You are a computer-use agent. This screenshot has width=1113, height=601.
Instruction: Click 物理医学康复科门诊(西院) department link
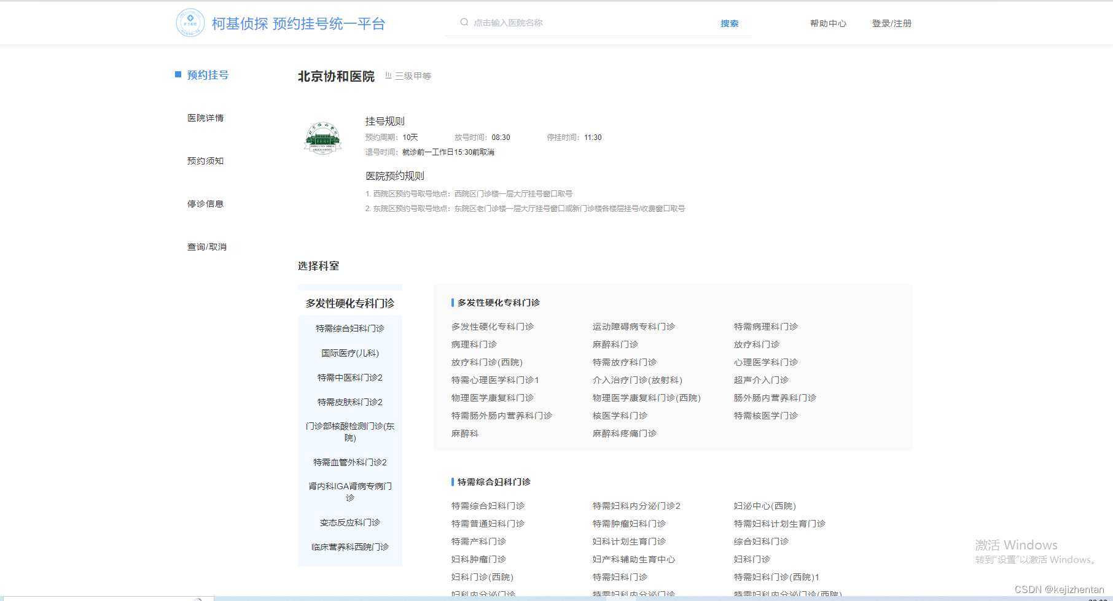pos(647,398)
